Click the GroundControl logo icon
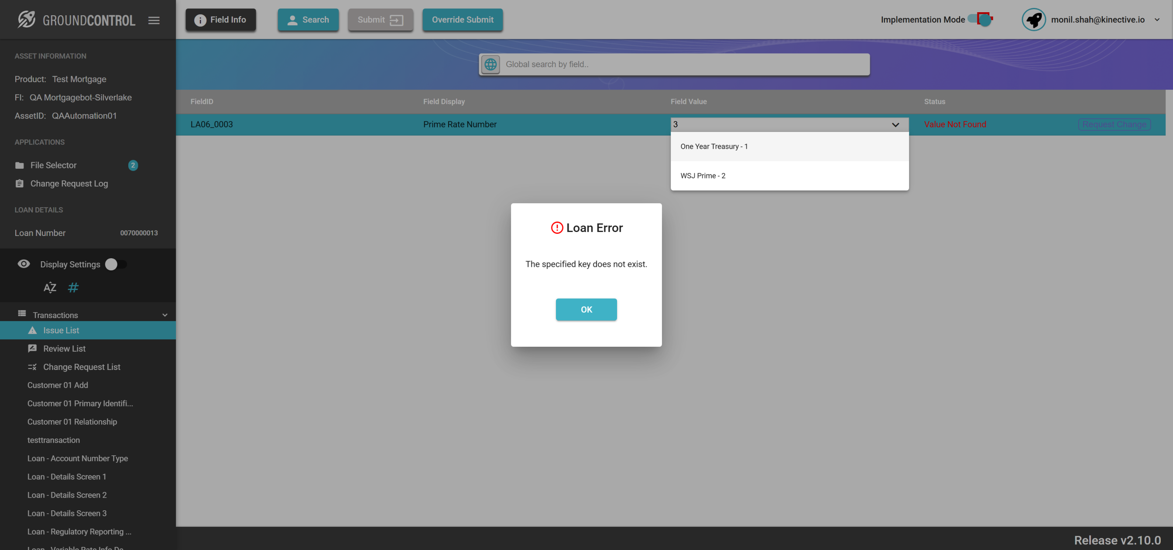The width and height of the screenshot is (1173, 550). coord(27,20)
